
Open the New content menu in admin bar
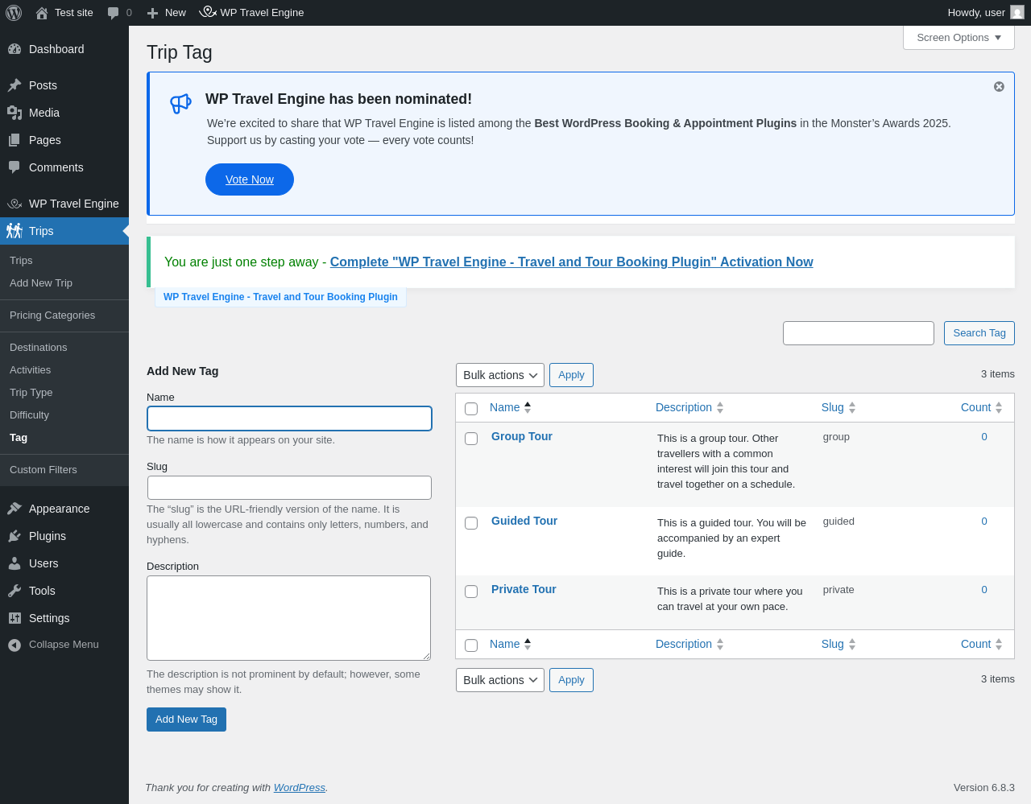167,13
